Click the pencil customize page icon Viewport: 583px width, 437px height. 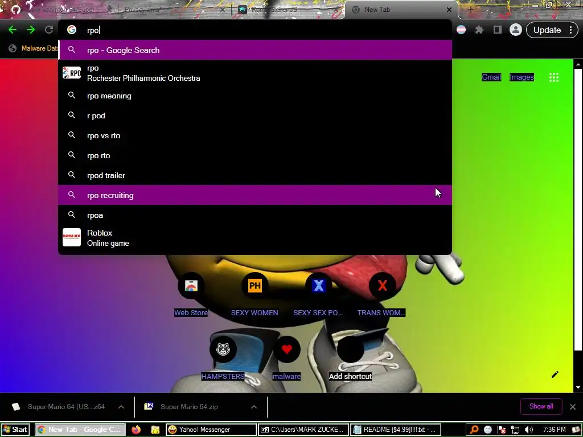click(555, 374)
